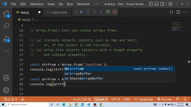Viewport: 191px width, 107px height.
Task: Grab the debug toolbar drag handle
Action: (x=76, y=12)
